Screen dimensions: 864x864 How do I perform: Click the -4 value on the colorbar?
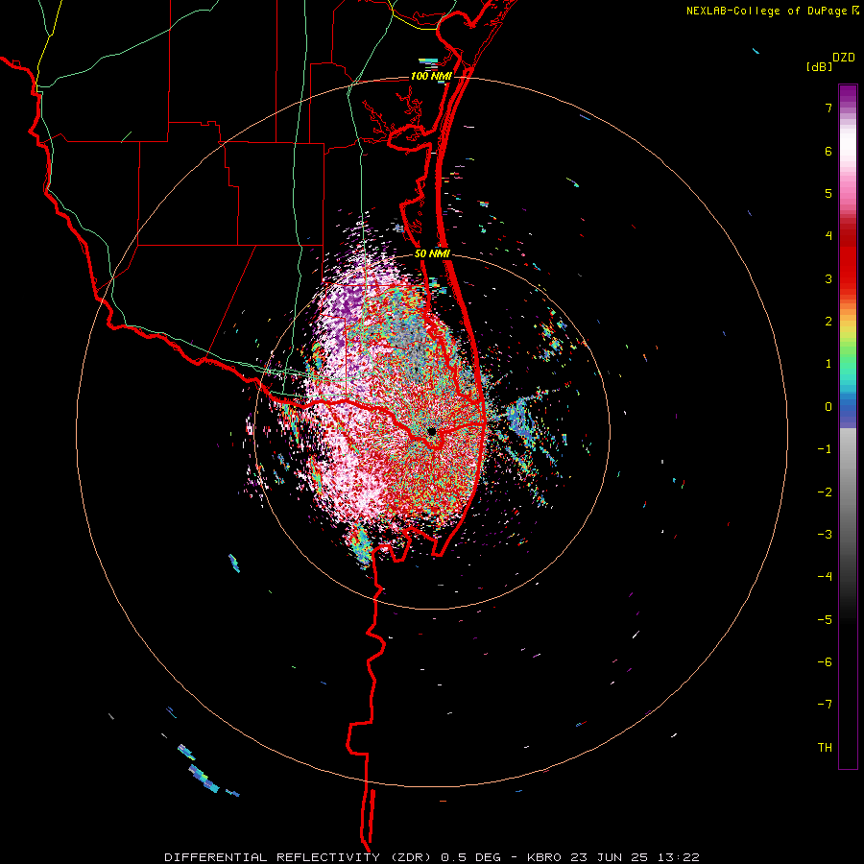point(825,577)
